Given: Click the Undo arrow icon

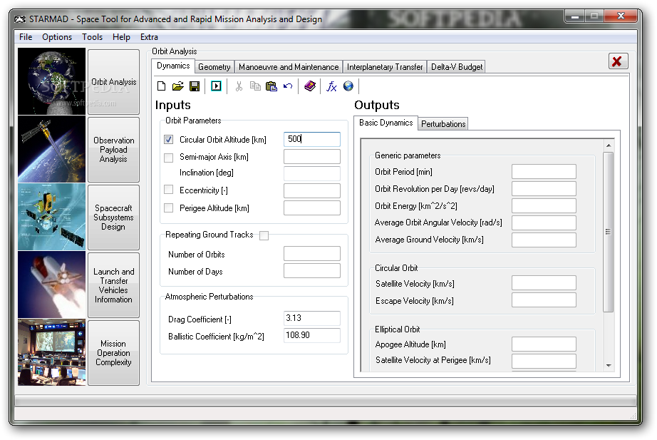Looking at the screenshot, I should pyautogui.click(x=288, y=86).
